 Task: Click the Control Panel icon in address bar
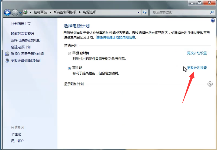[x=25, y=12]
